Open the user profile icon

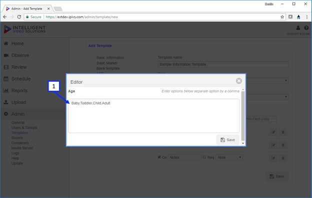(298, 28)
